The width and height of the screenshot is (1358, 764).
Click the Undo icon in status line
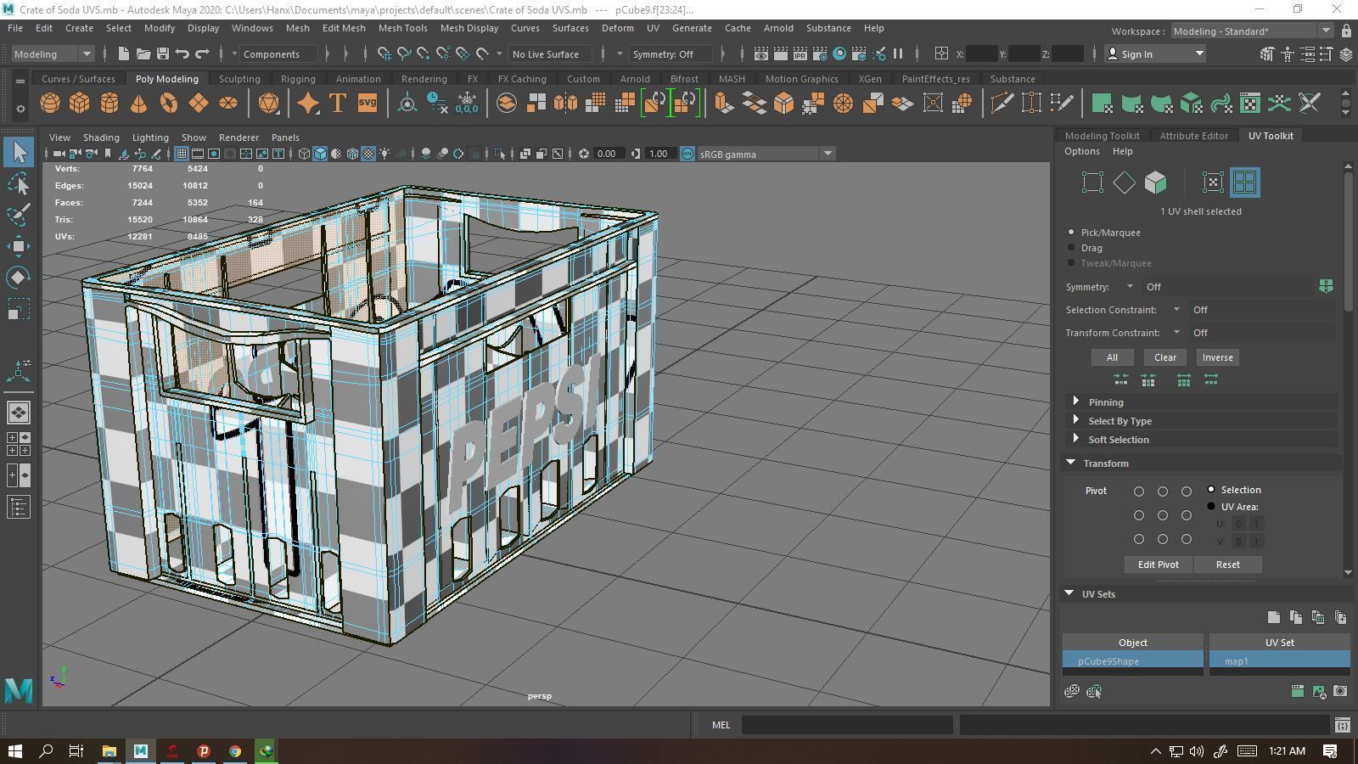tap(182, 53)
